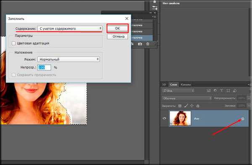The height and width of the screenshot is (165, 252).
Task: Open the Layers panel flyout menu
Action: tap(249, 84)
